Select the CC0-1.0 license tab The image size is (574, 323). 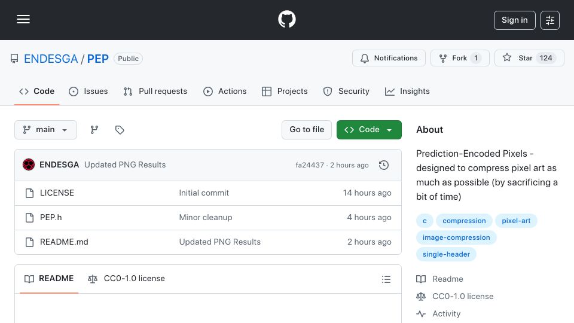(x=126, y=279)
